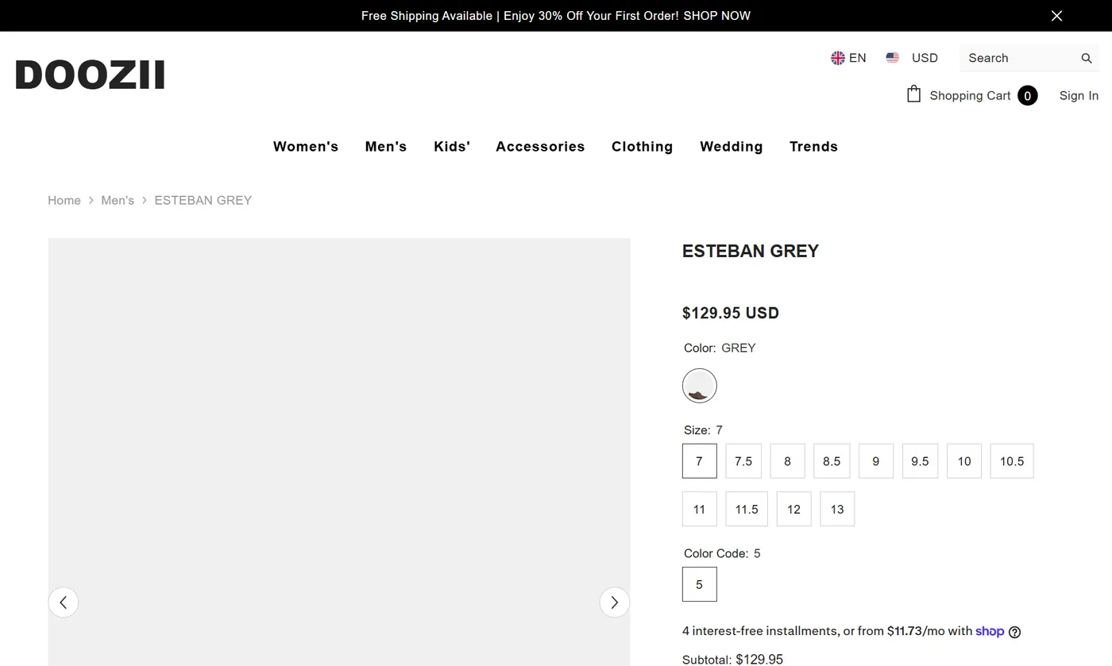This screenshot has width=1112, height=666.
Task: Click the Shop Pay logo
Action: coord(990,631)
